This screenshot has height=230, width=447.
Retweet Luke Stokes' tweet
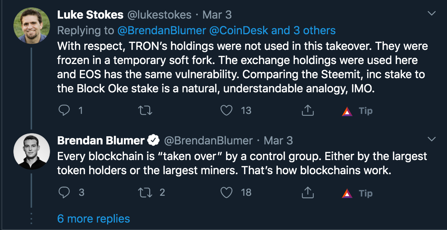tap(145, 110)
